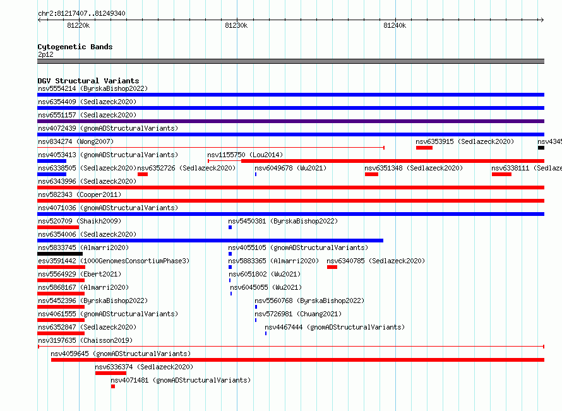The image size is (562, 411).
Task: Click the 81220k ruler position label
Action: pyautogui.click(x=78, y=25)
